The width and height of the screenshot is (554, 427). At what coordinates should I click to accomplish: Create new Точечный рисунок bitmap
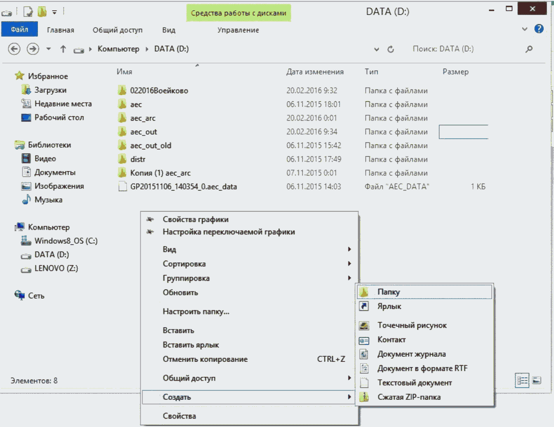[x=424, y=325]
